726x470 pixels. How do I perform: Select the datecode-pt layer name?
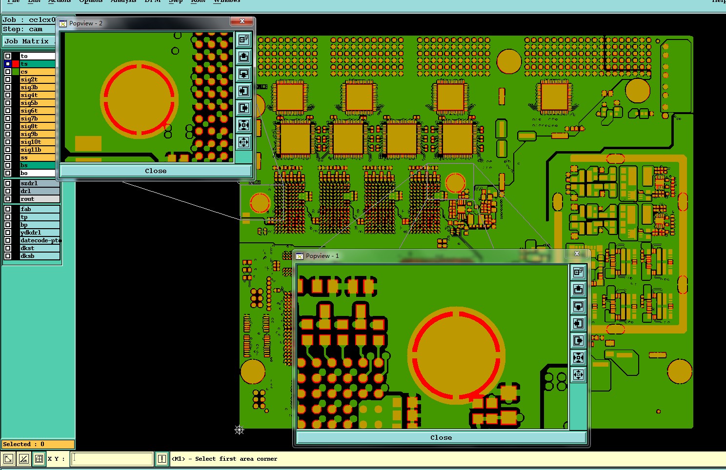[x=40, y=240]
